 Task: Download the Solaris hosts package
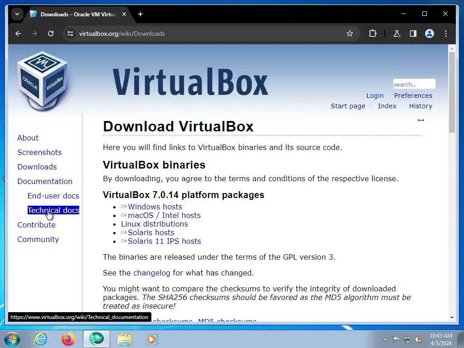pyautogui.click(x=151, y=232)
